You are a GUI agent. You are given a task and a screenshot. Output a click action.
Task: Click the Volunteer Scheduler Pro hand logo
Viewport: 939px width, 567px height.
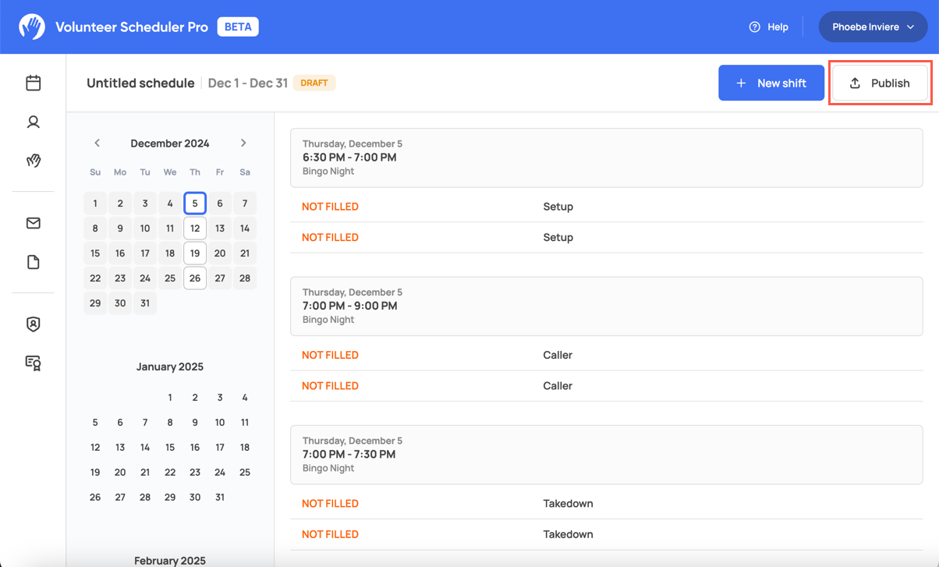(32, 27)
